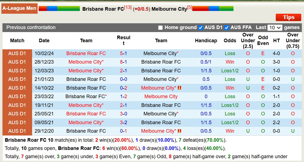Click the AUS D1 badge on the first match row
This screenshot has width=304, height=162.
click(17, 53)
